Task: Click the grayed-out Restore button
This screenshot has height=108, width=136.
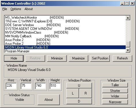Action: 35,58
